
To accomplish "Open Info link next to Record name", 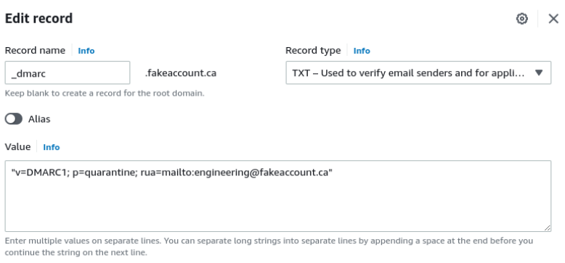I will coord(86,51).
